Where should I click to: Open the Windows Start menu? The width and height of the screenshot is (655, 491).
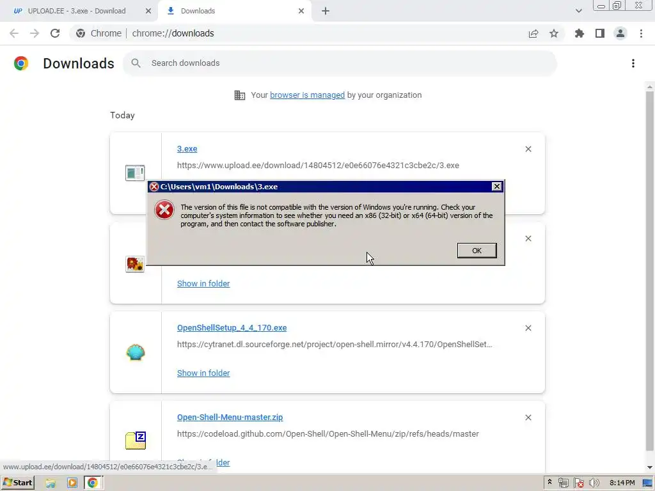17,483
